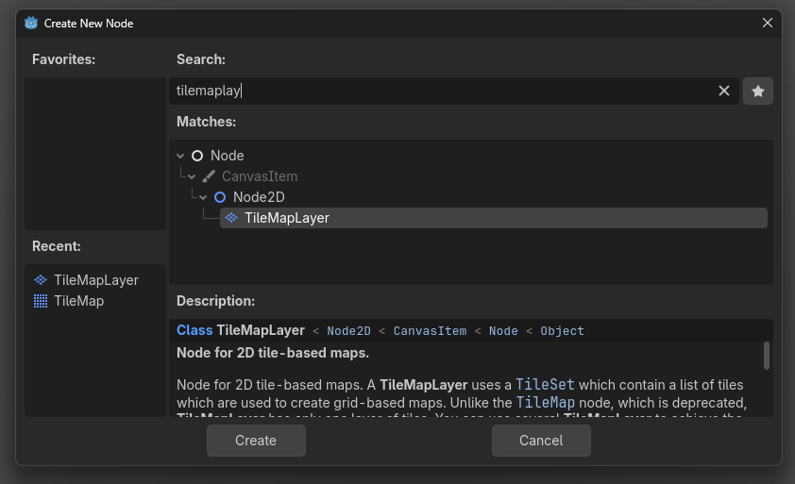Click Create to add the node
The image size is (795, 484).
tap(256, 441)
